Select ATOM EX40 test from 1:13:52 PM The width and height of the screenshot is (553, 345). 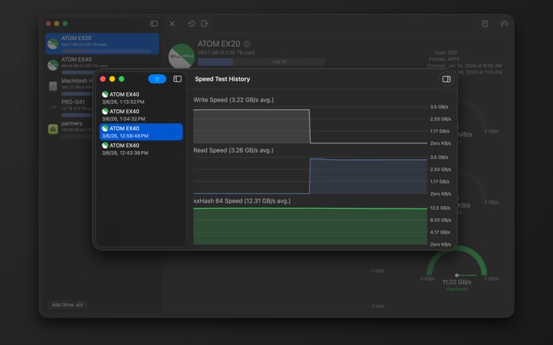click(141, 98)
